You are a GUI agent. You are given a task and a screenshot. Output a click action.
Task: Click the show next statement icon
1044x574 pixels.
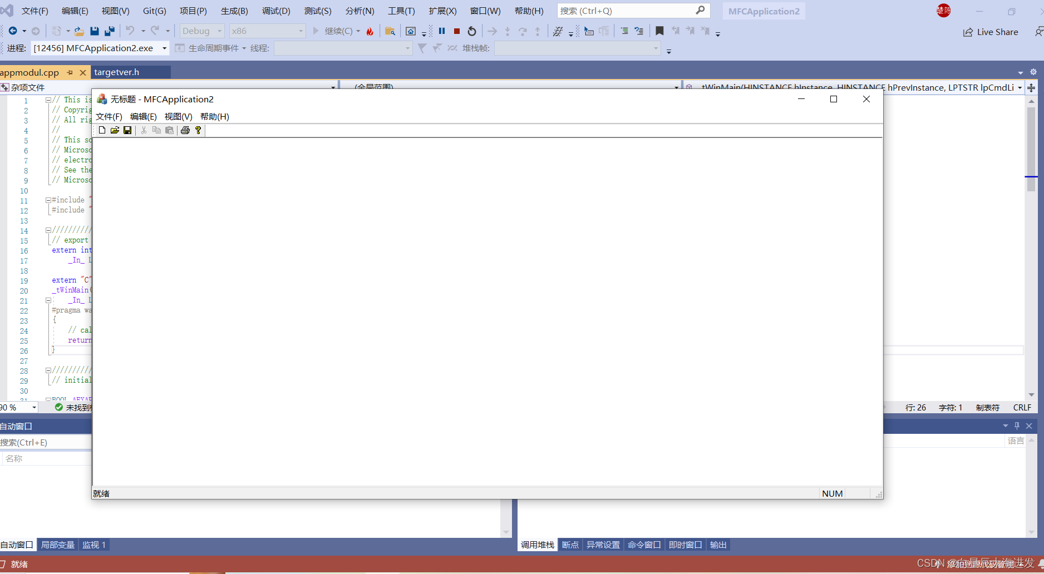click(492, 31)
